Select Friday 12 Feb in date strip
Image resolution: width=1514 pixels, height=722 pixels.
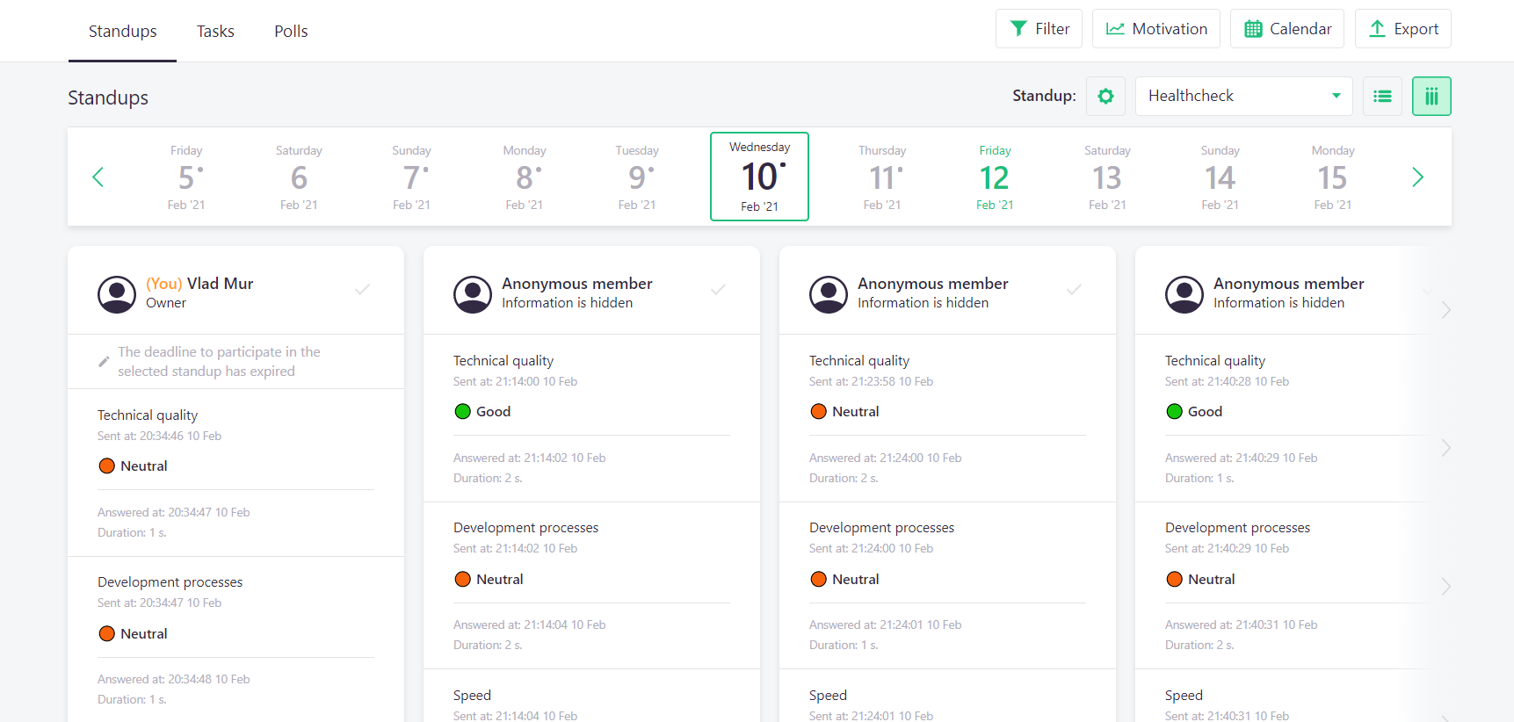click(995, 177)
